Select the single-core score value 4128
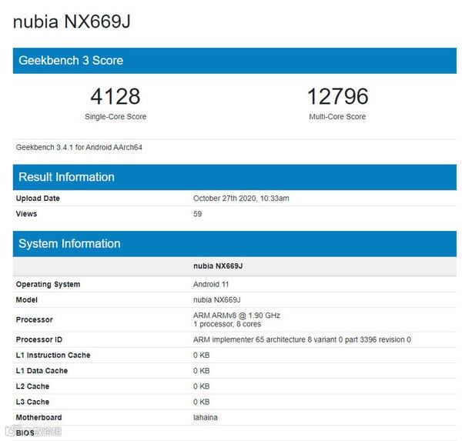Viewport: 462px width, 441px height. 115,96
